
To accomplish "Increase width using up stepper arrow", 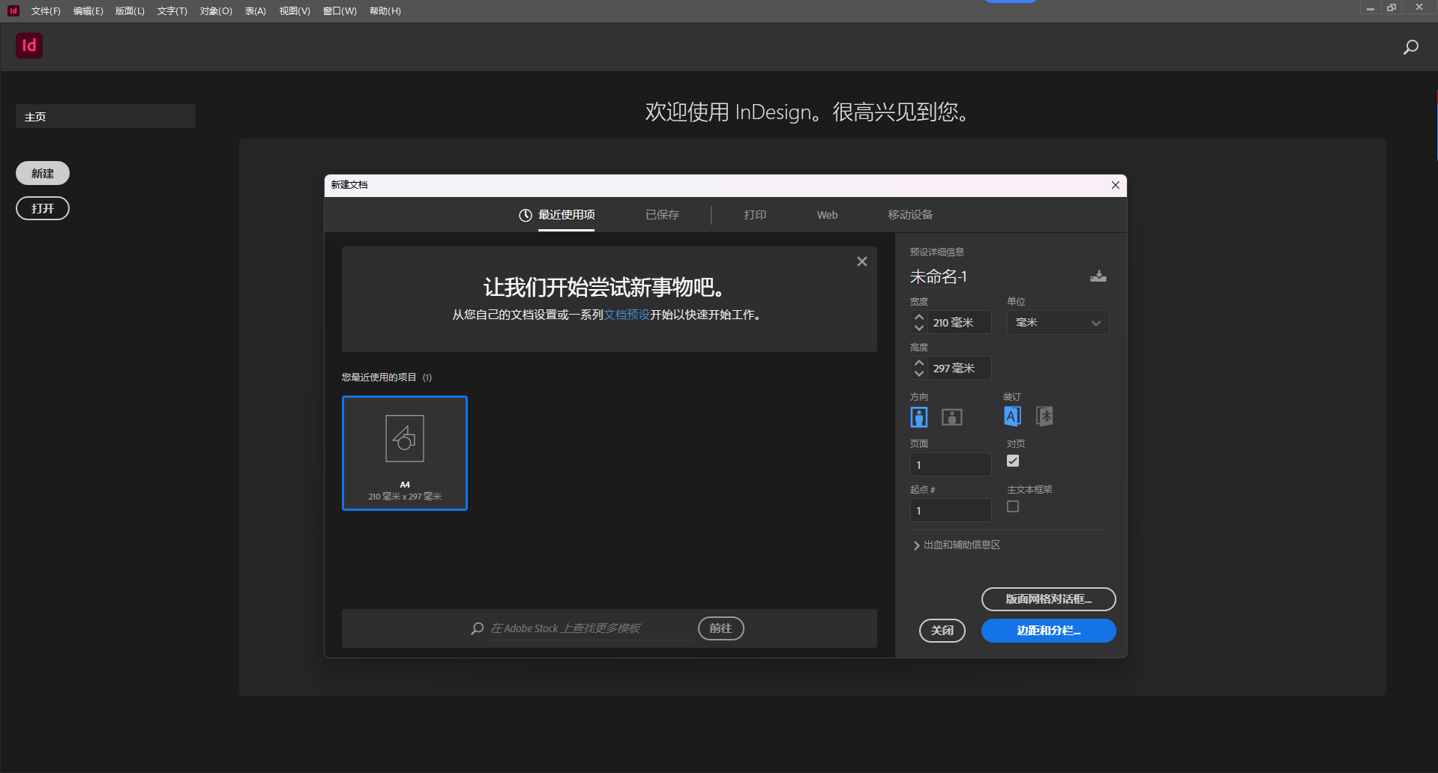I will pos(918,318).
